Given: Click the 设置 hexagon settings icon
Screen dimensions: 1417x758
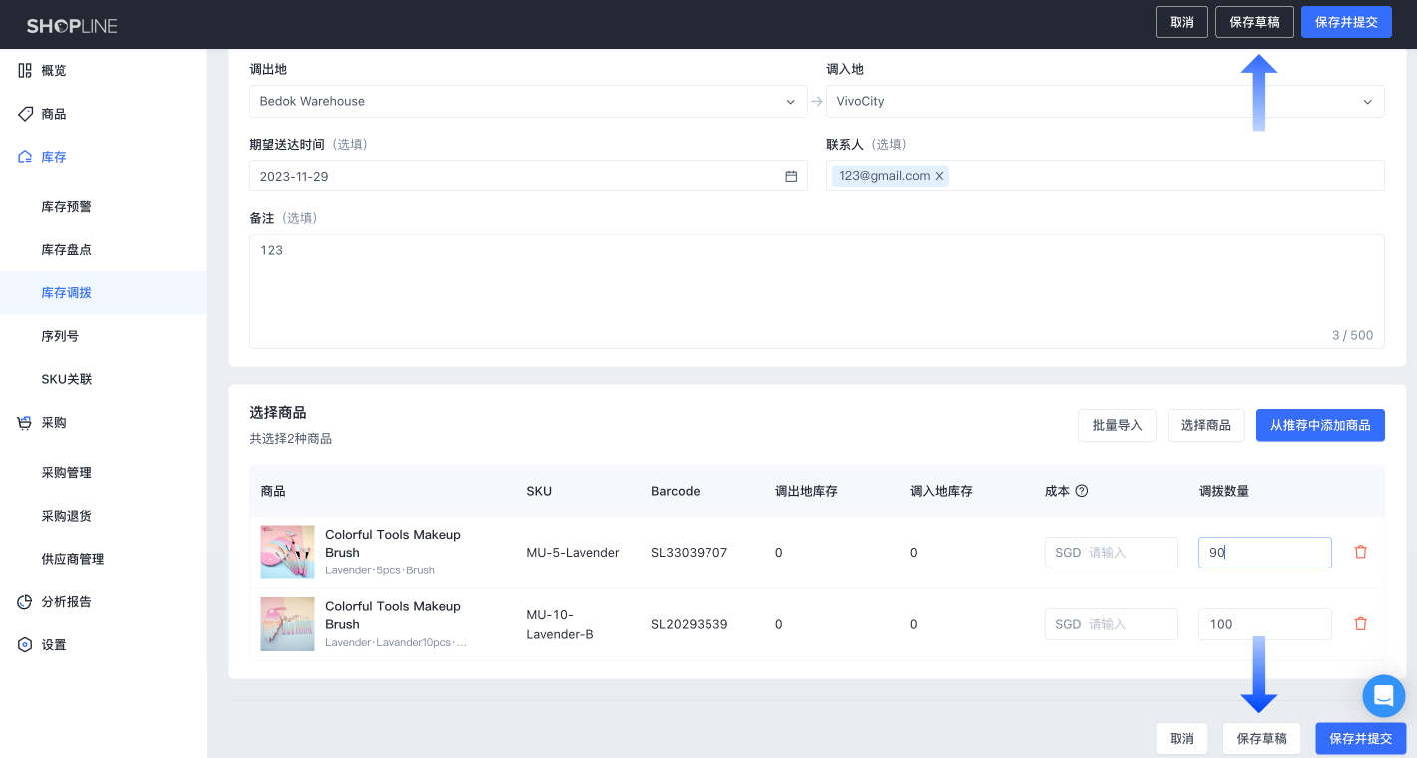Looking at the screenshot, I should (x=25, y=645).
